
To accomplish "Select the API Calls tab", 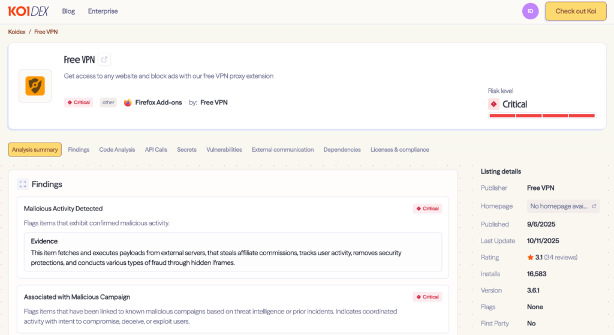I will click(x=156, y=150).
